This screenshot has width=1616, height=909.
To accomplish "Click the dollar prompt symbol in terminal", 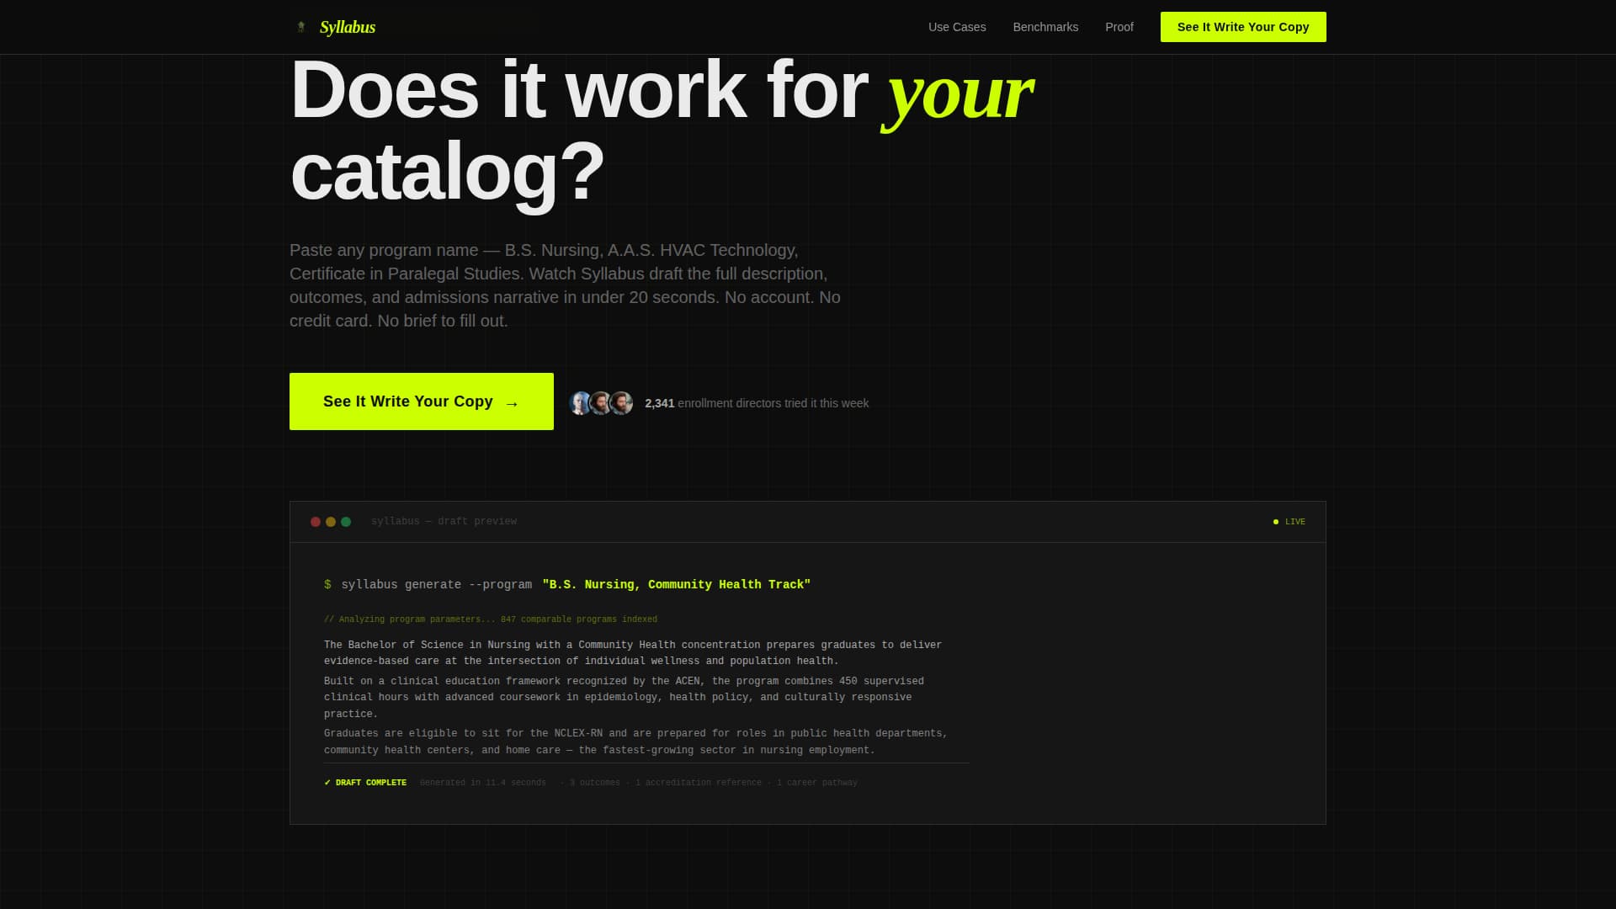I will point(327,584).
